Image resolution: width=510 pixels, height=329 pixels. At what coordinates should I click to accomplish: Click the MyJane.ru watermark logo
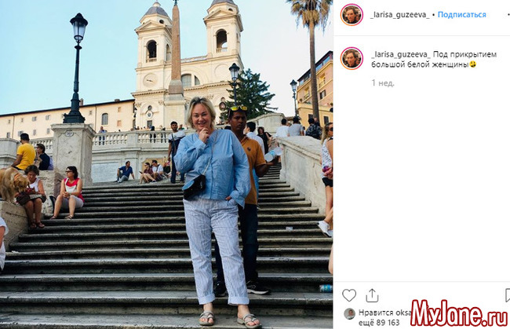[459, 313]
